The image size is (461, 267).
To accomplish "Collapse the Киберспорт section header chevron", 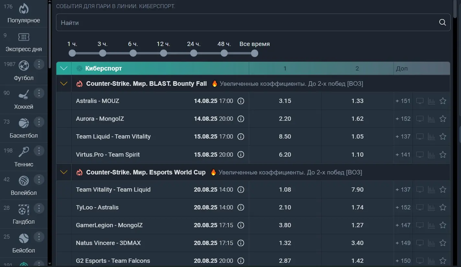I will tap(64, 68).
